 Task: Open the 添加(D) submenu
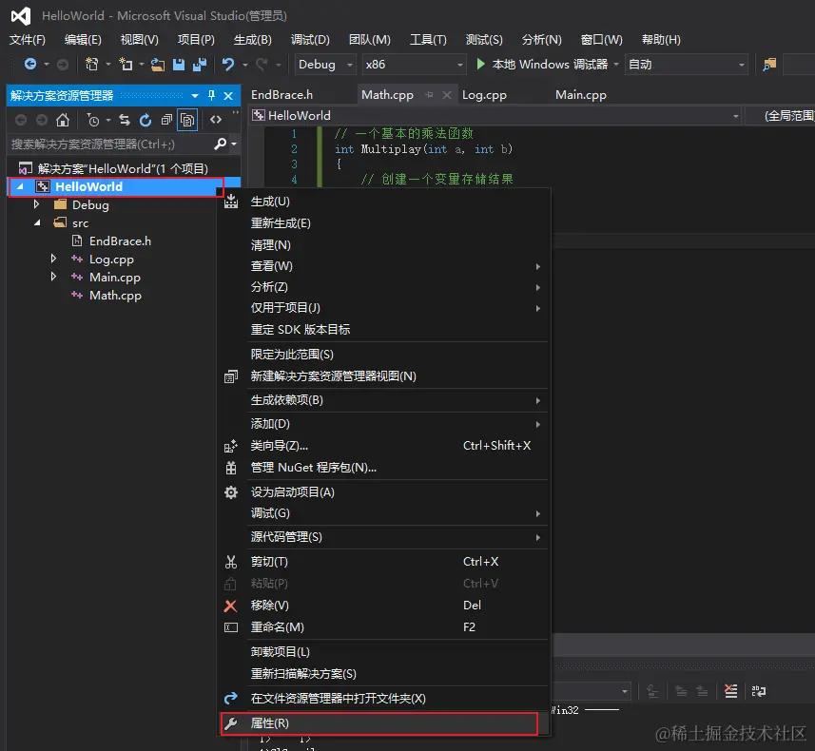(383, 424)
